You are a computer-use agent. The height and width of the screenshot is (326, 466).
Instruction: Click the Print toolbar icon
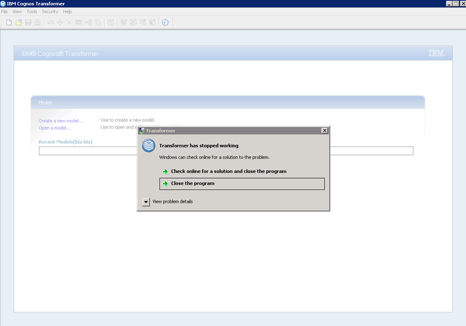pos(37,23)
